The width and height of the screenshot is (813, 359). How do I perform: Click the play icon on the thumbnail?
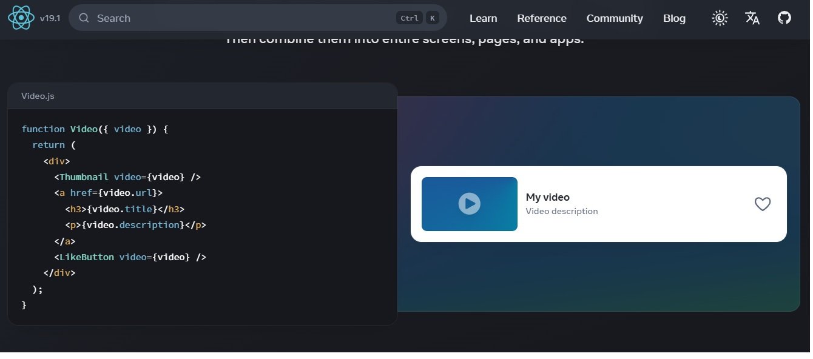(470, 204)
